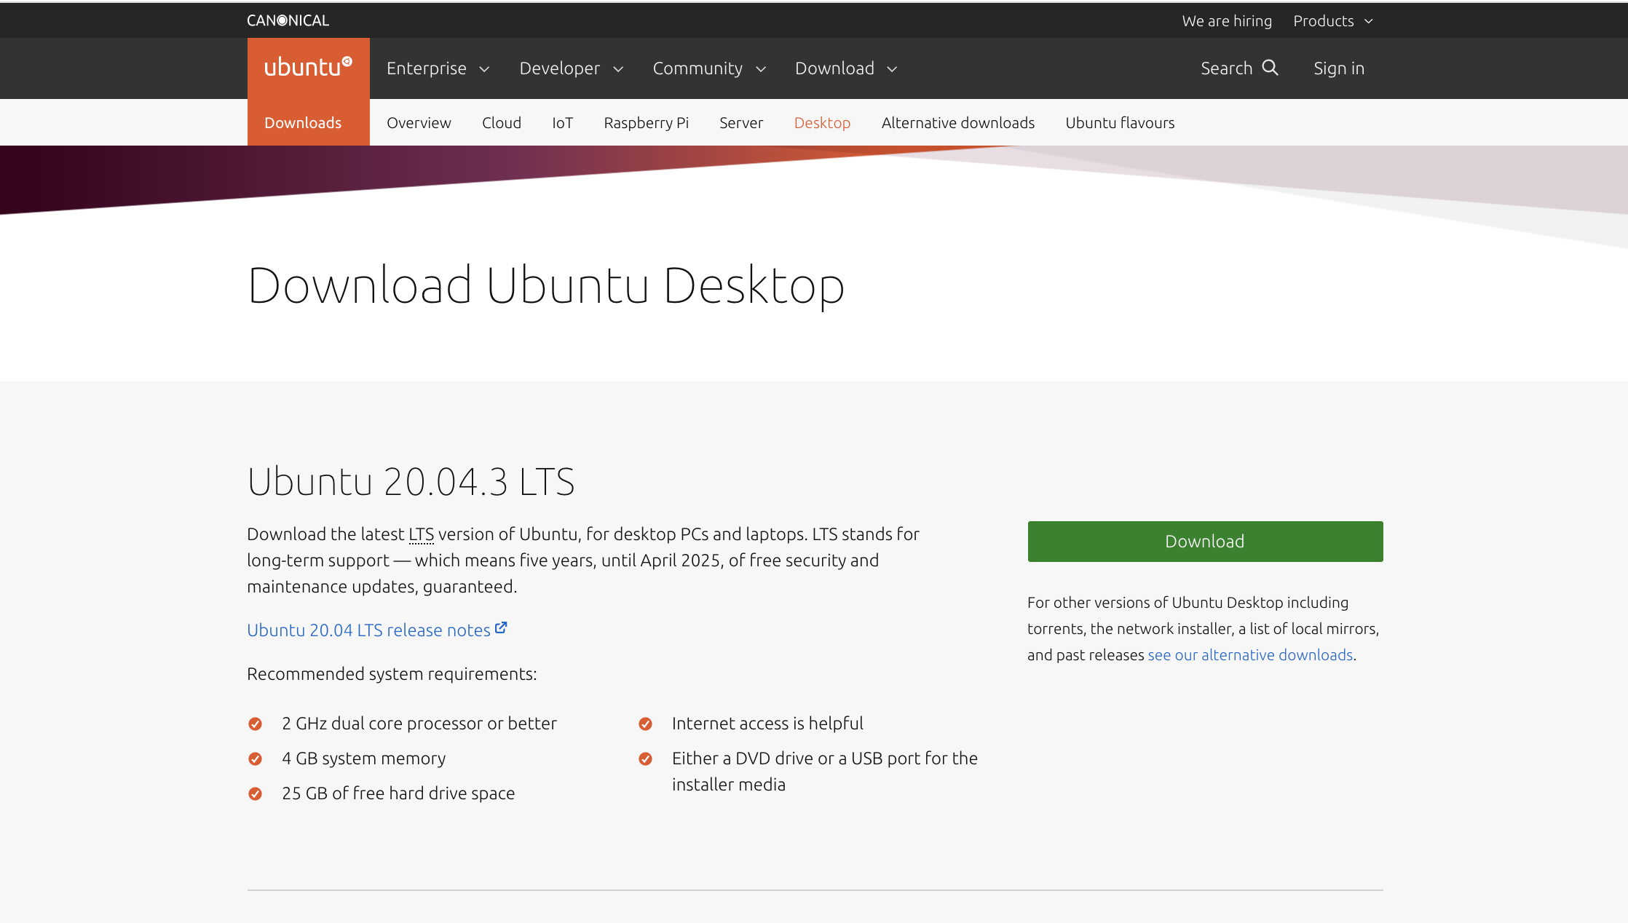Image resolution: width=1628 pixels, height=923 pixels.
Task: Open the IoT downloads tab
Action: pos(562,122)
